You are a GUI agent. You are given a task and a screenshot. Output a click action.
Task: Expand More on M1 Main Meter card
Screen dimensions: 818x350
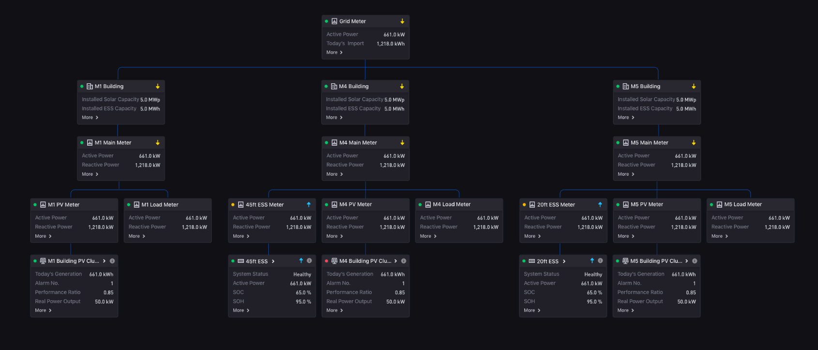90,174
